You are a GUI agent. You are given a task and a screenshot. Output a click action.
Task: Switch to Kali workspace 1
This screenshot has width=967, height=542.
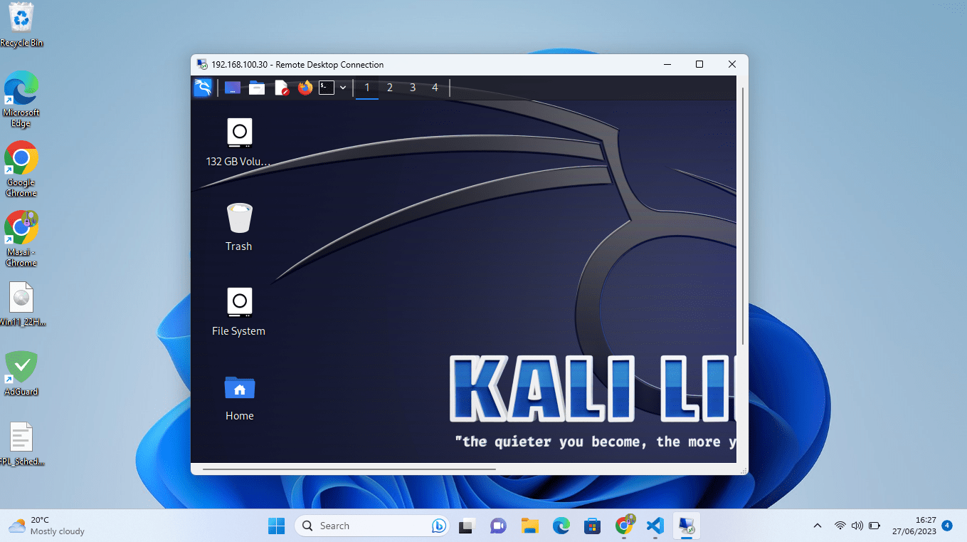click(367, 88)
